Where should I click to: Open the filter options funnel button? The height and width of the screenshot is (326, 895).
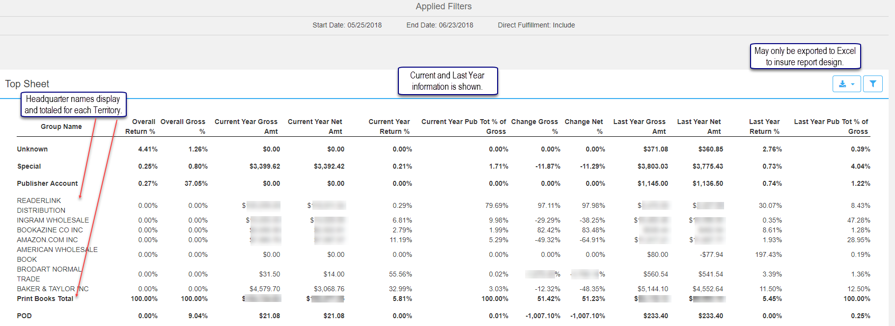coord(872,84)
